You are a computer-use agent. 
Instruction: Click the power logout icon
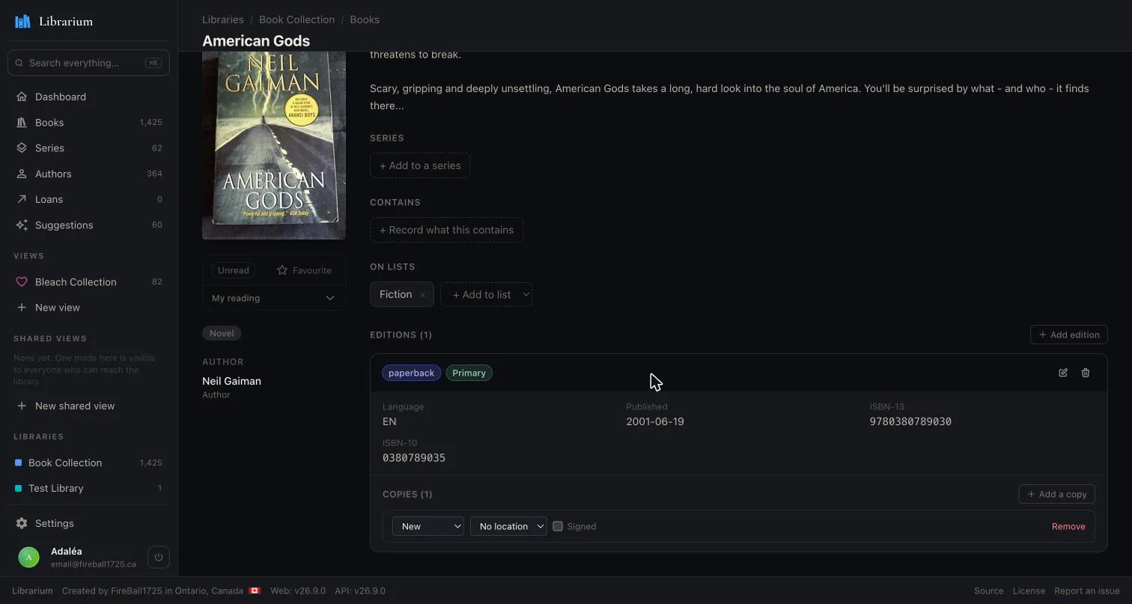tap(158, 557)
